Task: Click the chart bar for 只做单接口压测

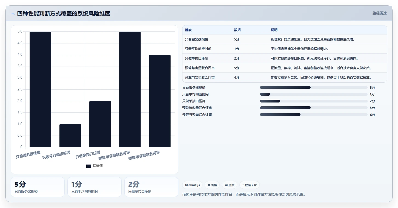Action: [100, 124]
